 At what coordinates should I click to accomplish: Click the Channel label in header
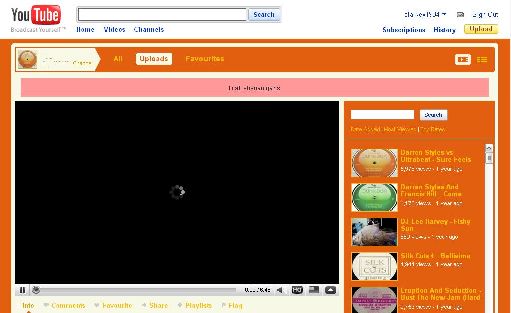click(x=82, y=63)
